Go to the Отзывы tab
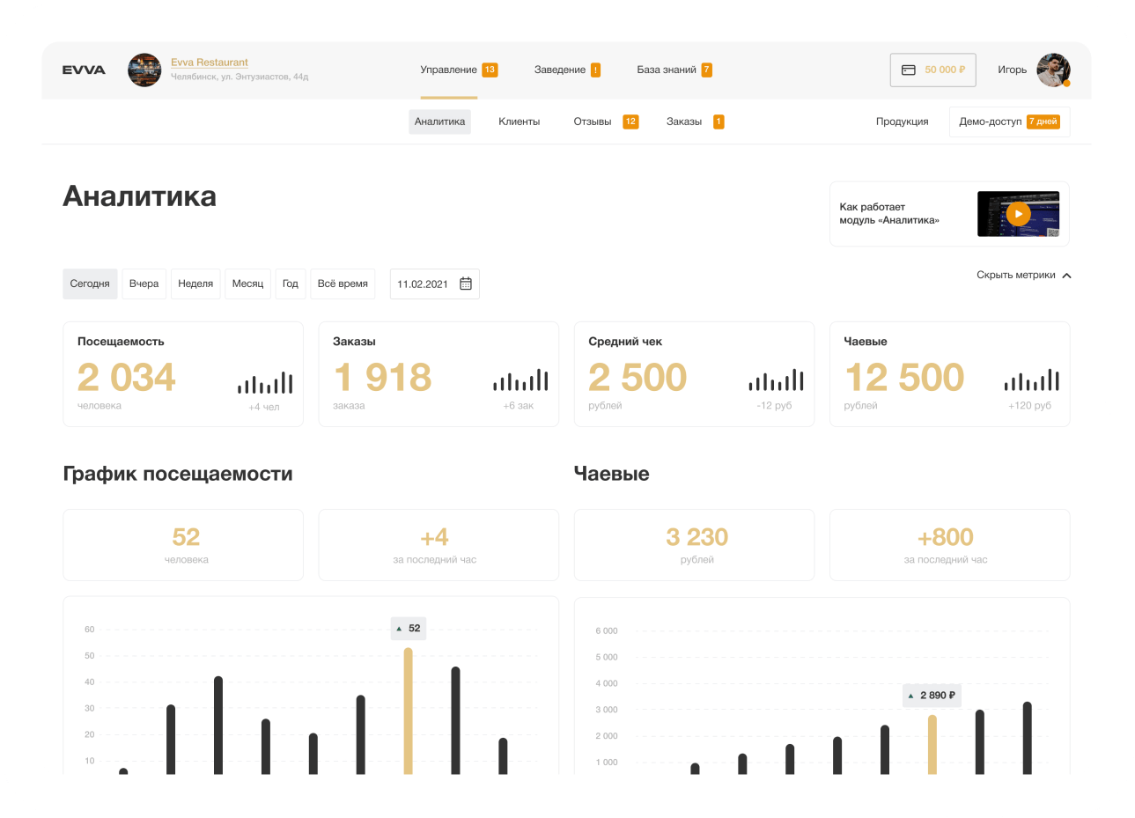Viewport: 1135px width, 818px height. point(593,122)
